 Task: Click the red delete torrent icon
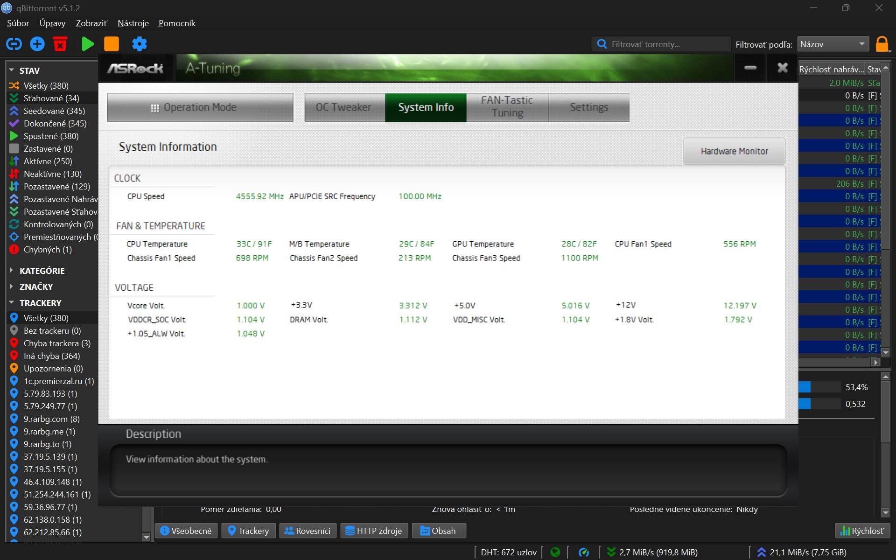60,44
